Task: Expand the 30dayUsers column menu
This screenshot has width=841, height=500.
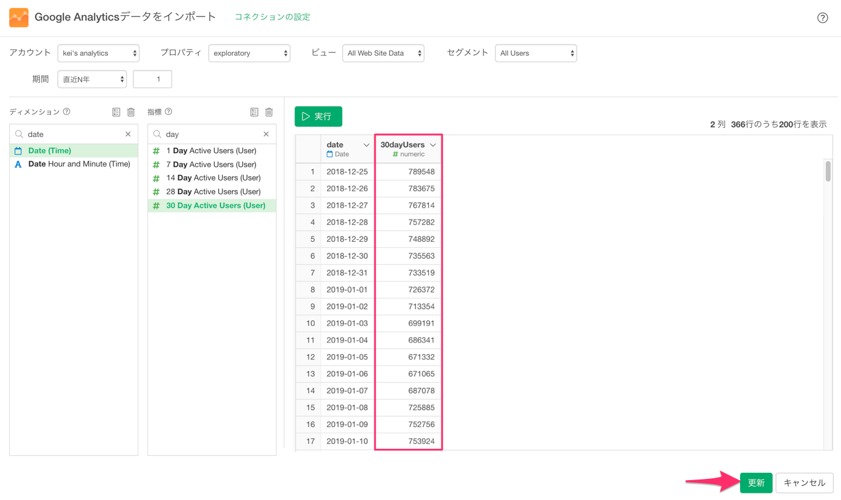Action: point(433,145)
